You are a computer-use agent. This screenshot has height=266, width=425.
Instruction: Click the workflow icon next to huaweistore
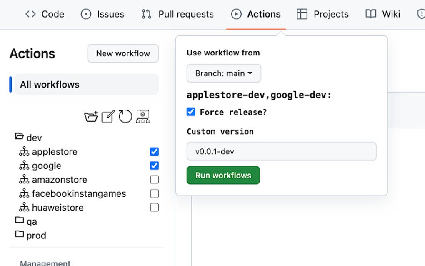coord(24,208)
